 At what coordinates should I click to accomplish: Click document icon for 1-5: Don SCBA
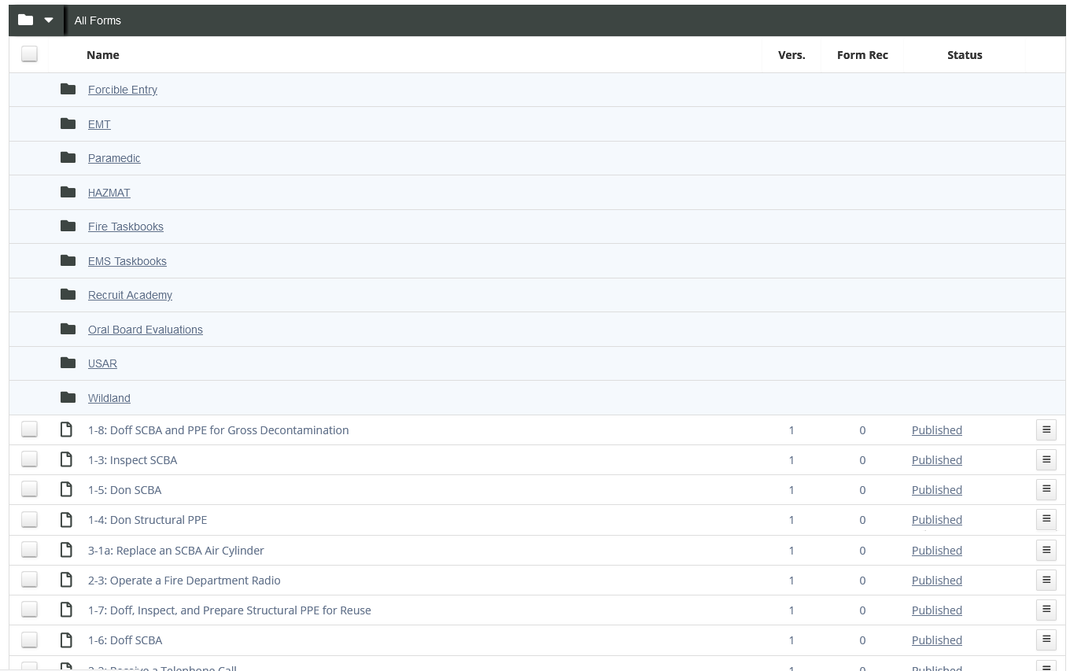67,489
